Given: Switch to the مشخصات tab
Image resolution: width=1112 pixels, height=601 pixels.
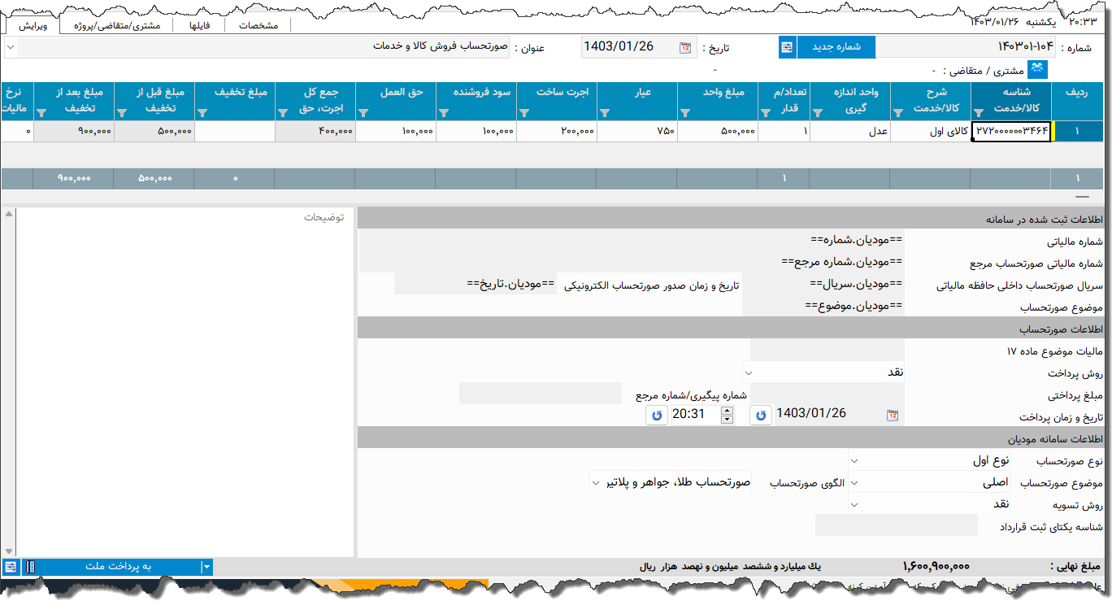Looking at the screenshot, I should [x=258, y=25].
